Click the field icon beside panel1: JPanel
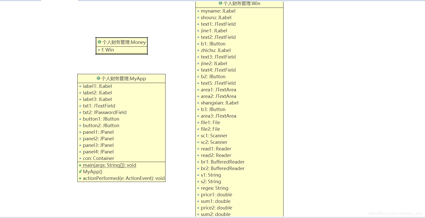Viewport: 425px width, 218px height. pyautogui.click(x=80, y=132)
